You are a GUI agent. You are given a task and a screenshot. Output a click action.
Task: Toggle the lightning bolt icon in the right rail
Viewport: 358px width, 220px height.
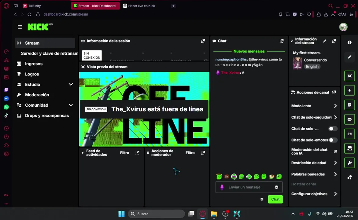pyautogui.click(x=349, y=90)
